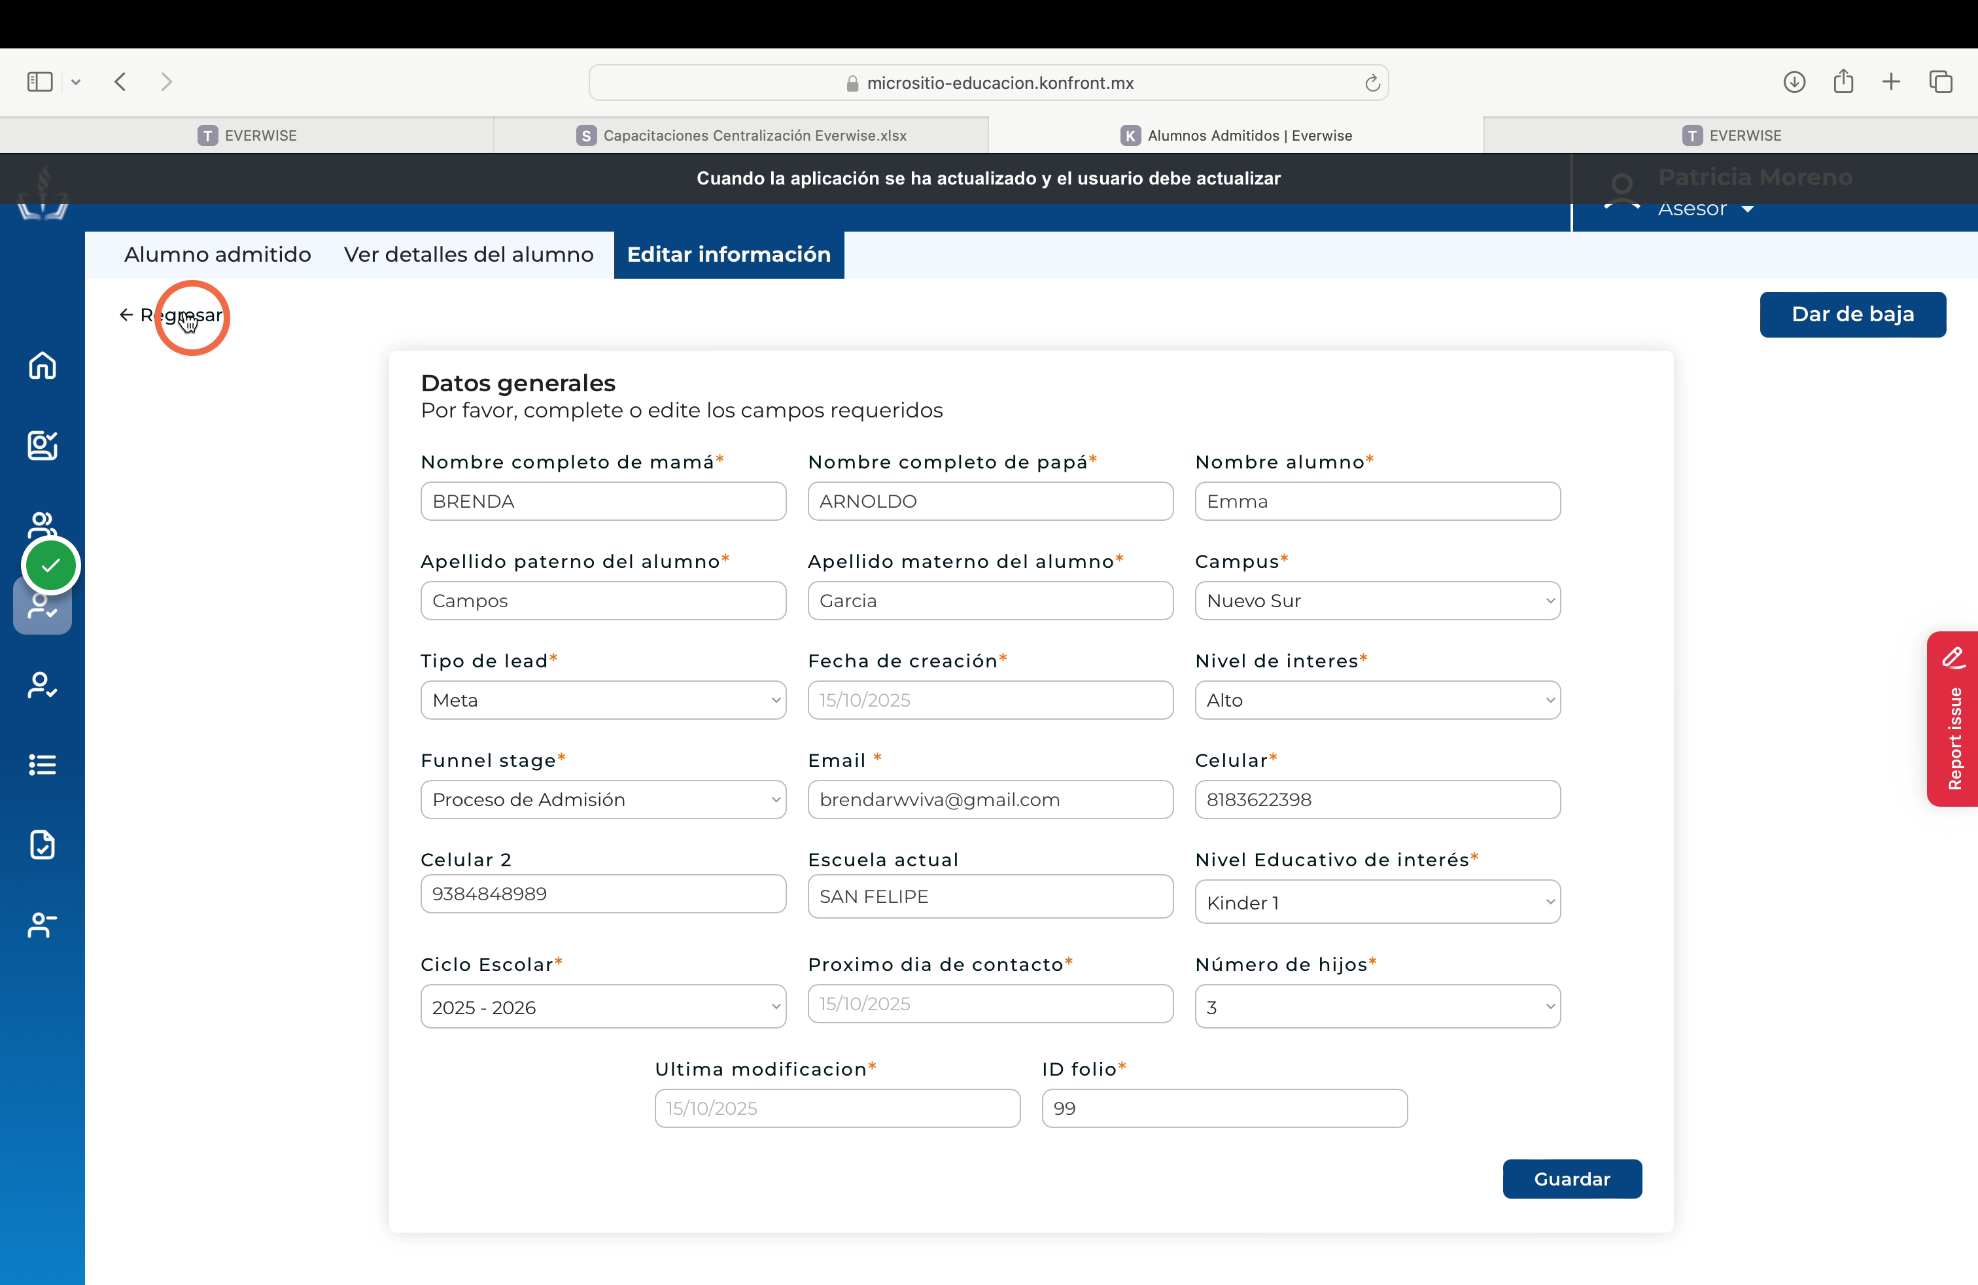Open the home icon in sidebar

click(x=43, y=365)
